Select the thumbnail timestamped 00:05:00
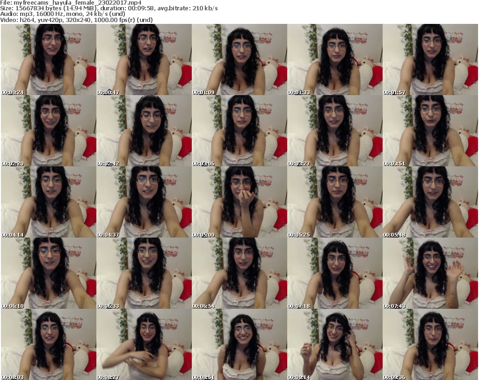 click(239, 202)
